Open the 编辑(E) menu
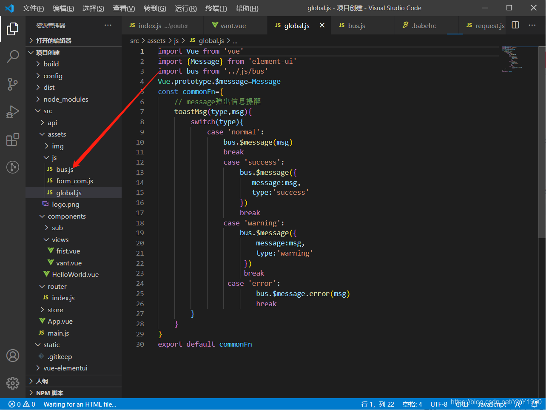The width and height of the screenshot is (546, 410). 63,8
